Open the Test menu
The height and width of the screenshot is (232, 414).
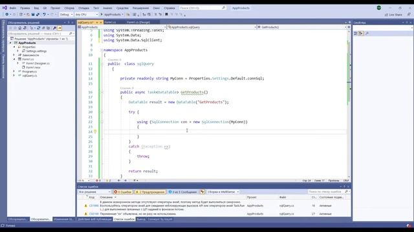coord(96,8)
